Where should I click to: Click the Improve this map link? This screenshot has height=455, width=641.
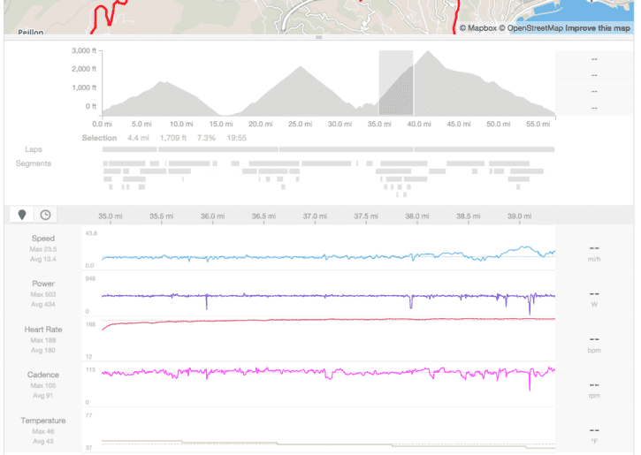pos(599,28)
